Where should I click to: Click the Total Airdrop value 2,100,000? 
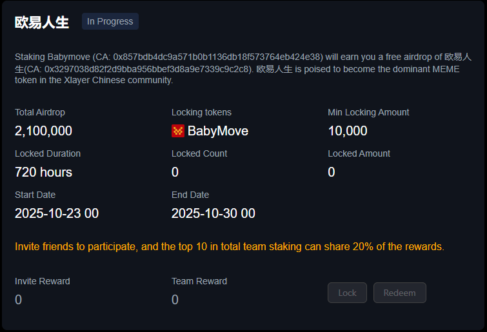click(43, 132)
